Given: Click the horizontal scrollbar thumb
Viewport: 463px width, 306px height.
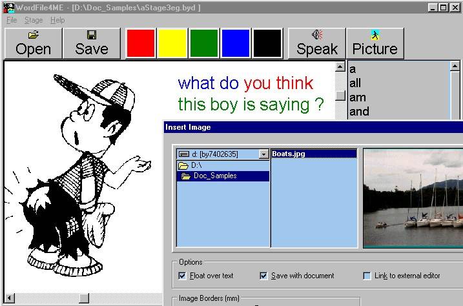Looking at the screenshot, I should [x=84, y=298].
